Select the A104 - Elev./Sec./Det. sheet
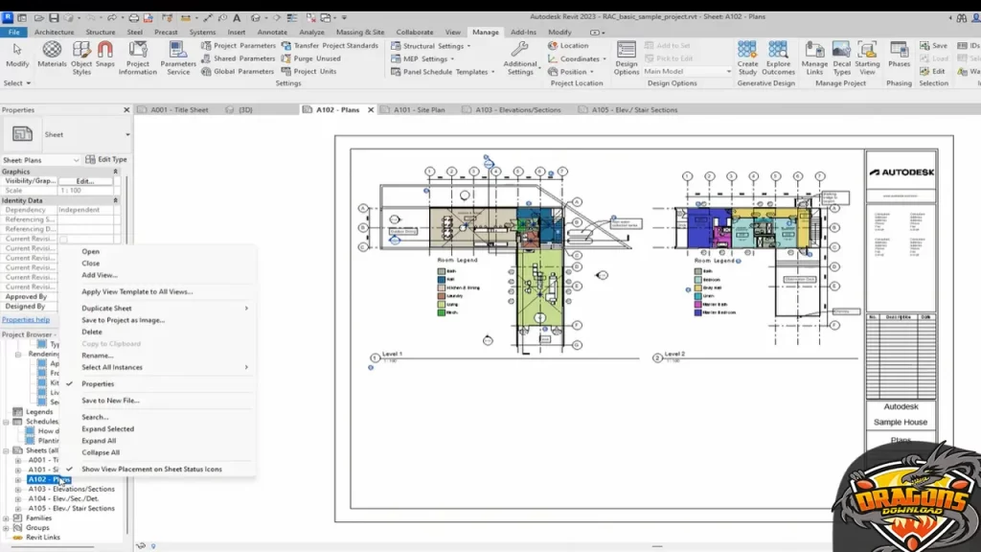Viewport: 981px width, 552px height. pyautogui.click(x=63, y=498)
